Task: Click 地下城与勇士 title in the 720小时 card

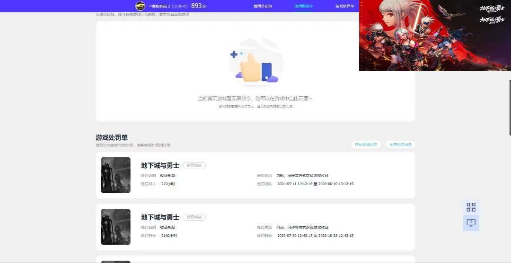Action: pyautogui.click(x=160, y=165)
